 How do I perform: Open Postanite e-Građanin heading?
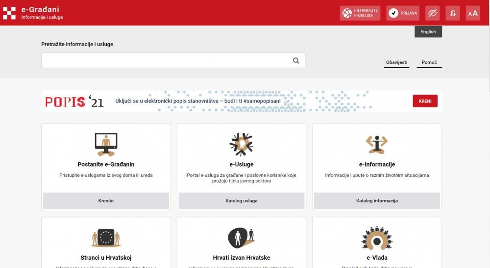(x=106, y=164)
